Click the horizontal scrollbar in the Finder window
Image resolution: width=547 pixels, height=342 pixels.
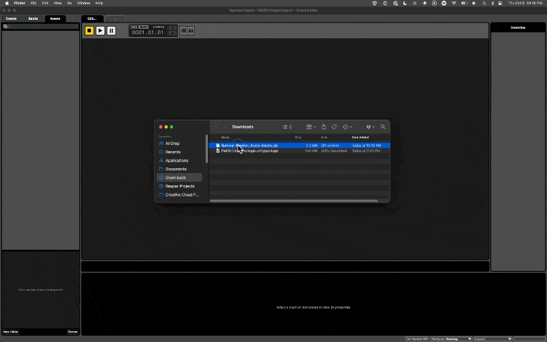coord(294,200)
